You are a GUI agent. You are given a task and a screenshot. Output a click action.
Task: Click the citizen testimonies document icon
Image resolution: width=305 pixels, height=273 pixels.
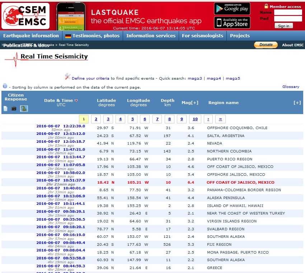(x=6, y=108)
